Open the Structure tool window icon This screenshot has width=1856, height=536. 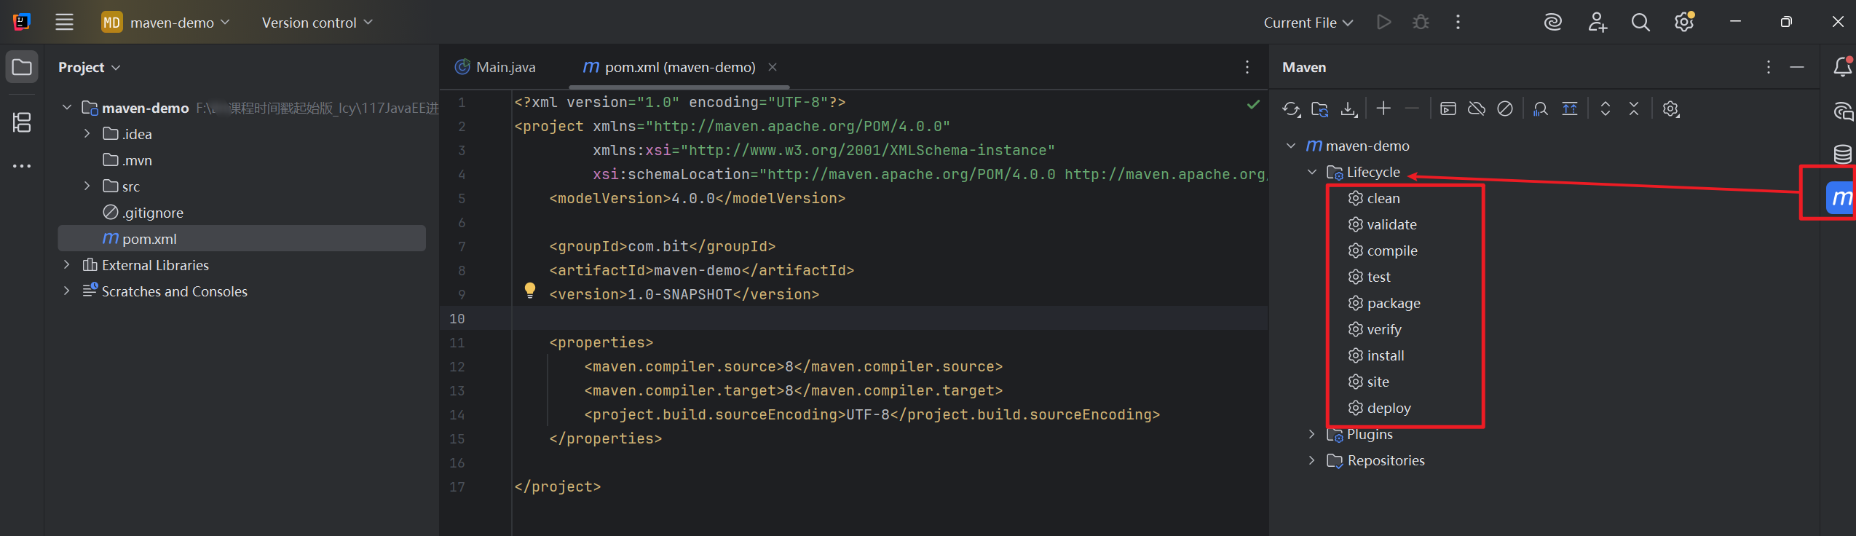coord(22,122)
